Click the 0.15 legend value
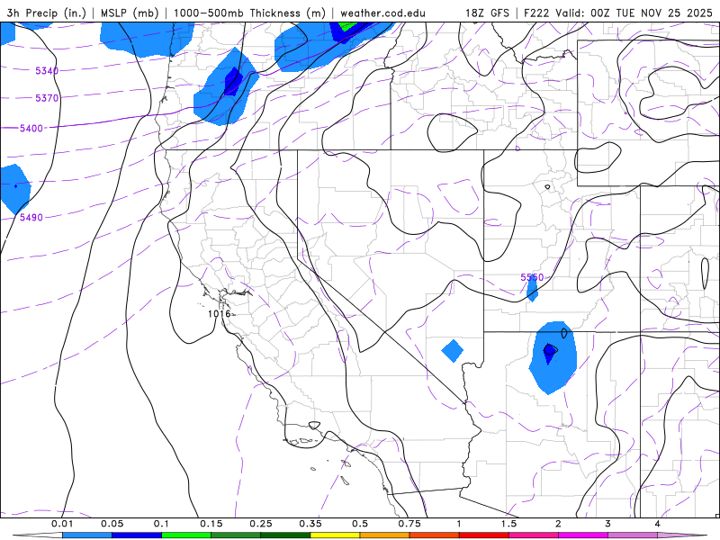The width and height of the screenshot is (720, 540). tap(211, 524)
